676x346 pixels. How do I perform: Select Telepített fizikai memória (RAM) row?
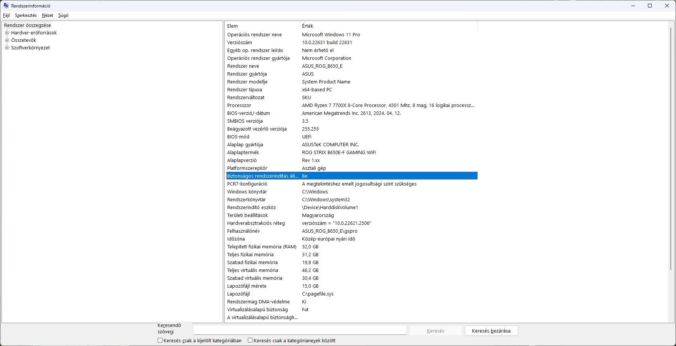tap(352, 247)
